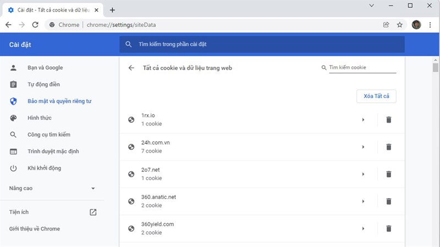
Task: Click the power icon for Khi khởi động
Action: coord(13,169)
